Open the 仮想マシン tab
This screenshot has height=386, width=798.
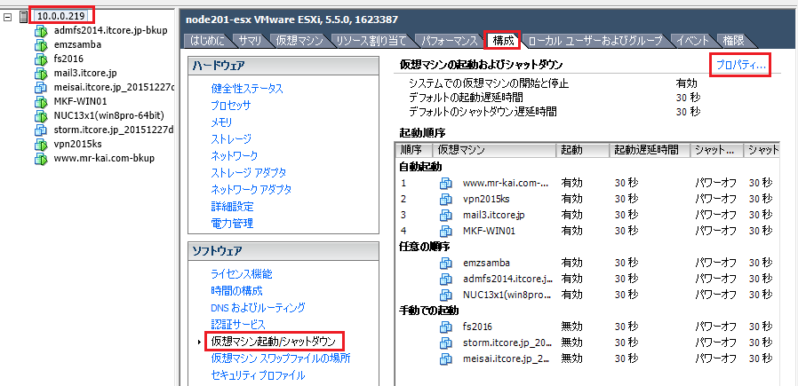click(299, 41)
